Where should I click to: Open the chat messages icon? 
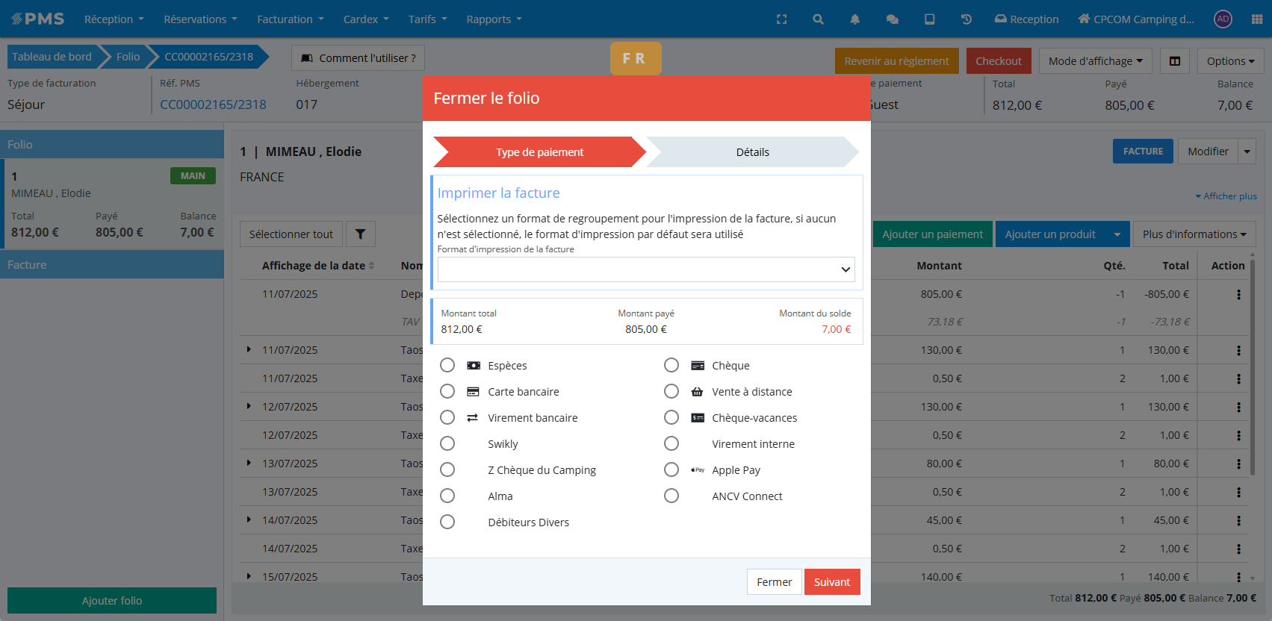(x=892, y=19)
